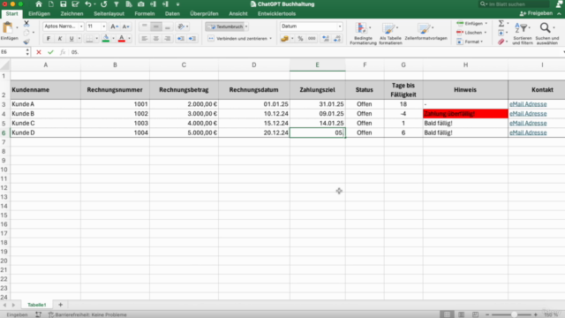Click the Save floppy disk icon
This screenshot has height=318, width=565.
(63, 4)
